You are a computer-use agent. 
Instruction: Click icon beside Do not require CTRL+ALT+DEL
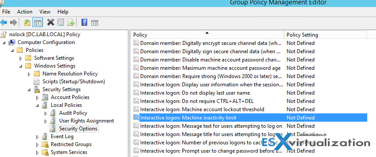[x=136, y=101]
